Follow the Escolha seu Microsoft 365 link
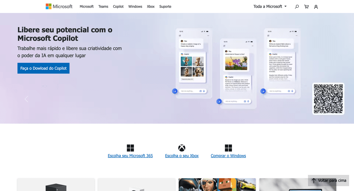The width and height of the screenshot is (354, 191). (130, 156)
